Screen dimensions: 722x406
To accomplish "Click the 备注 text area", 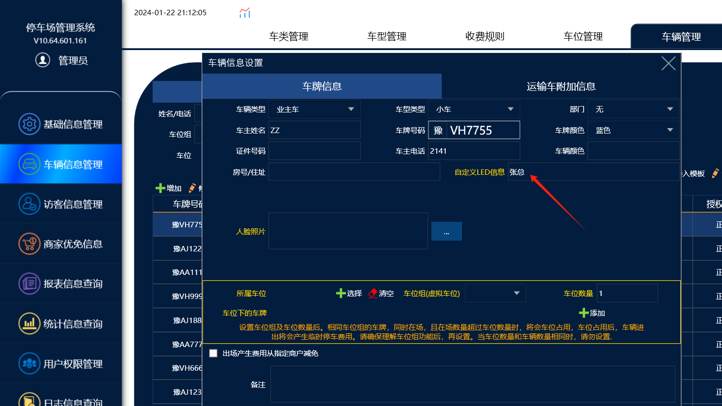I will [x=473, y=384].
